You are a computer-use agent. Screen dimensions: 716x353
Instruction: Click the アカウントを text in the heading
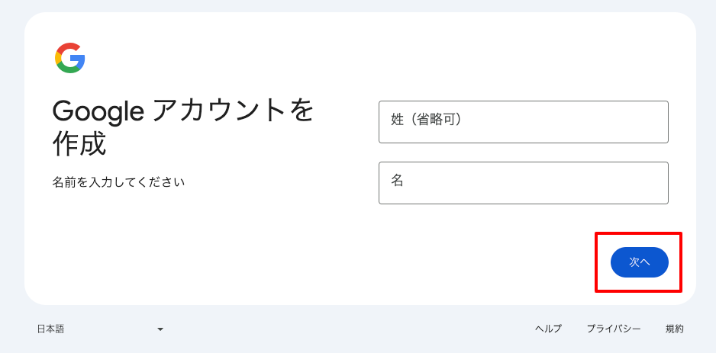pyautogui.click(x=233, y=111)
